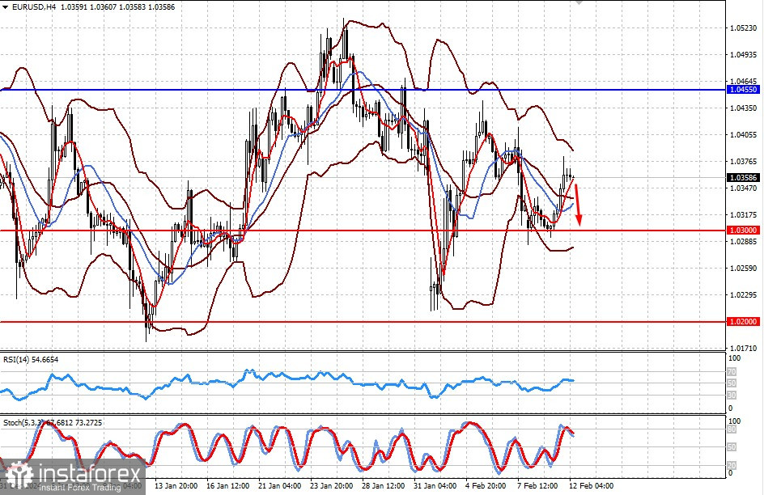Viewport: 764px width, 495px height.
Task: Click price axis value 1.04935
Action: pos(743,54)
